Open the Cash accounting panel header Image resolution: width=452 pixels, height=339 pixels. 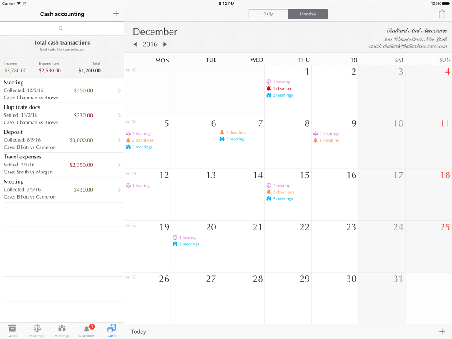62,14
